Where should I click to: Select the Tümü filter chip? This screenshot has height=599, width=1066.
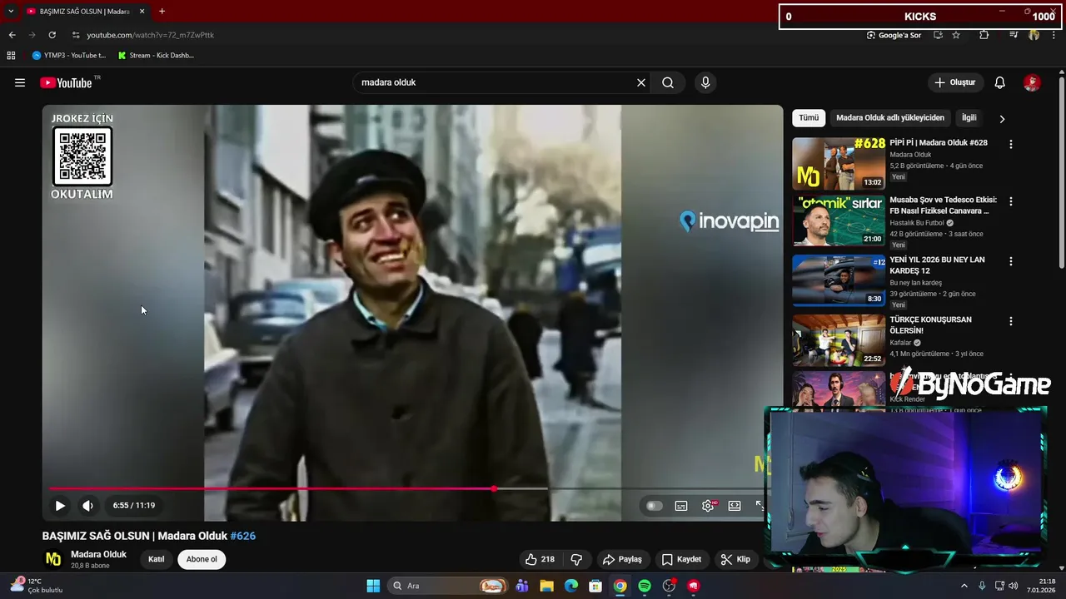pos(809,118)
